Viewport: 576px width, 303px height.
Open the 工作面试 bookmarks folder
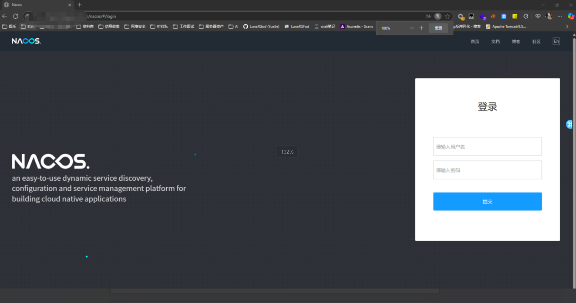(183, 27)
